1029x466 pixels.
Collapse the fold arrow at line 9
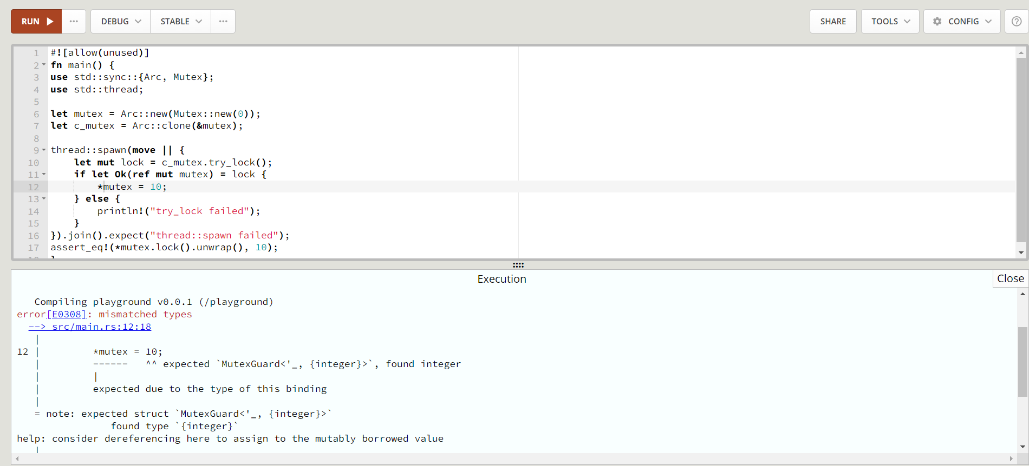(44, 150)
